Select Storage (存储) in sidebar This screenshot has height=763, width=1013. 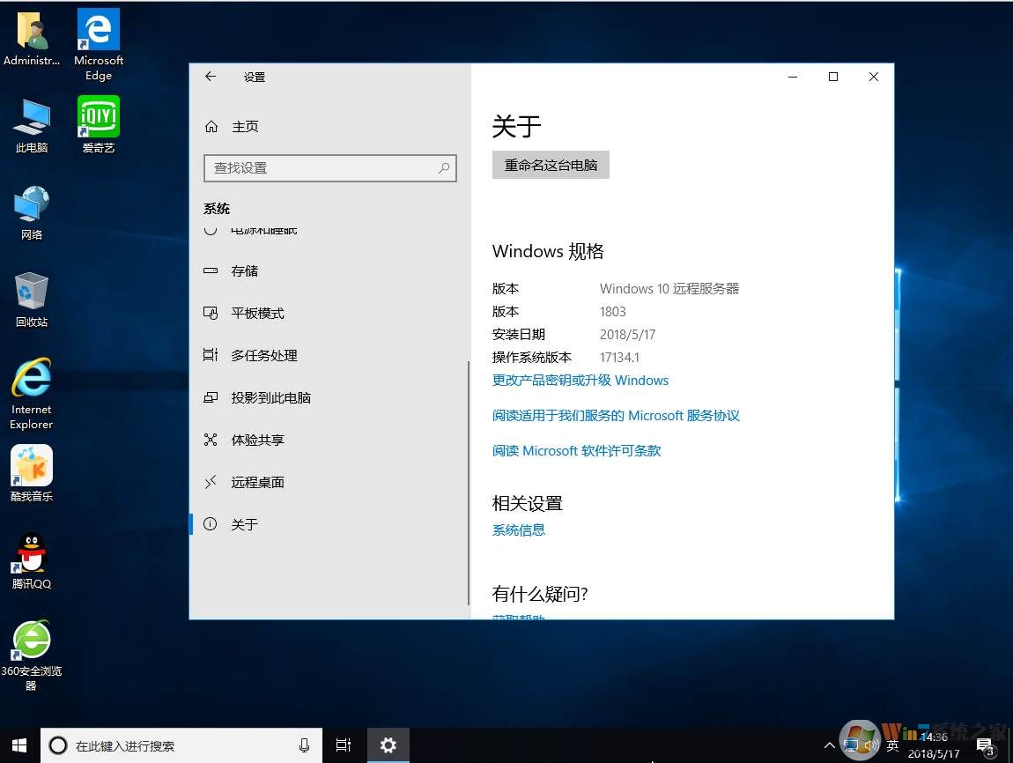(x=244, y=271)
